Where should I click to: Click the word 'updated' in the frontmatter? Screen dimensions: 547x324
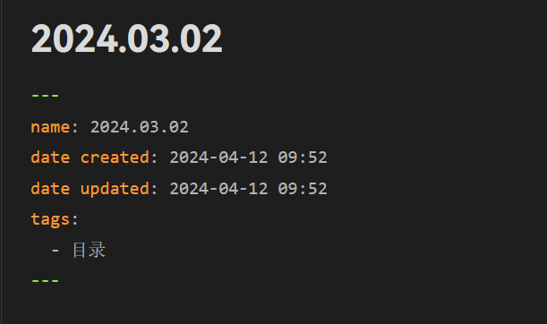click(115, 190)
